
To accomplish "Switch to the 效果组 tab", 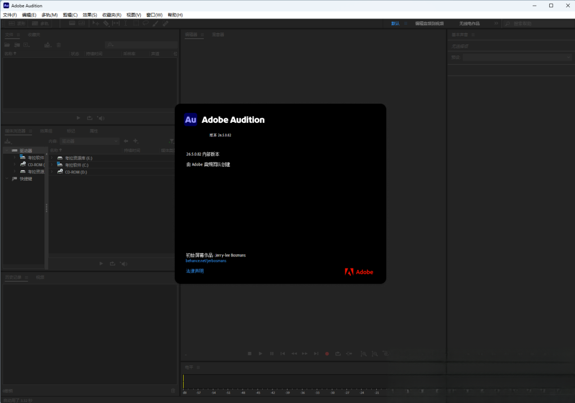I will pos(46,131).
